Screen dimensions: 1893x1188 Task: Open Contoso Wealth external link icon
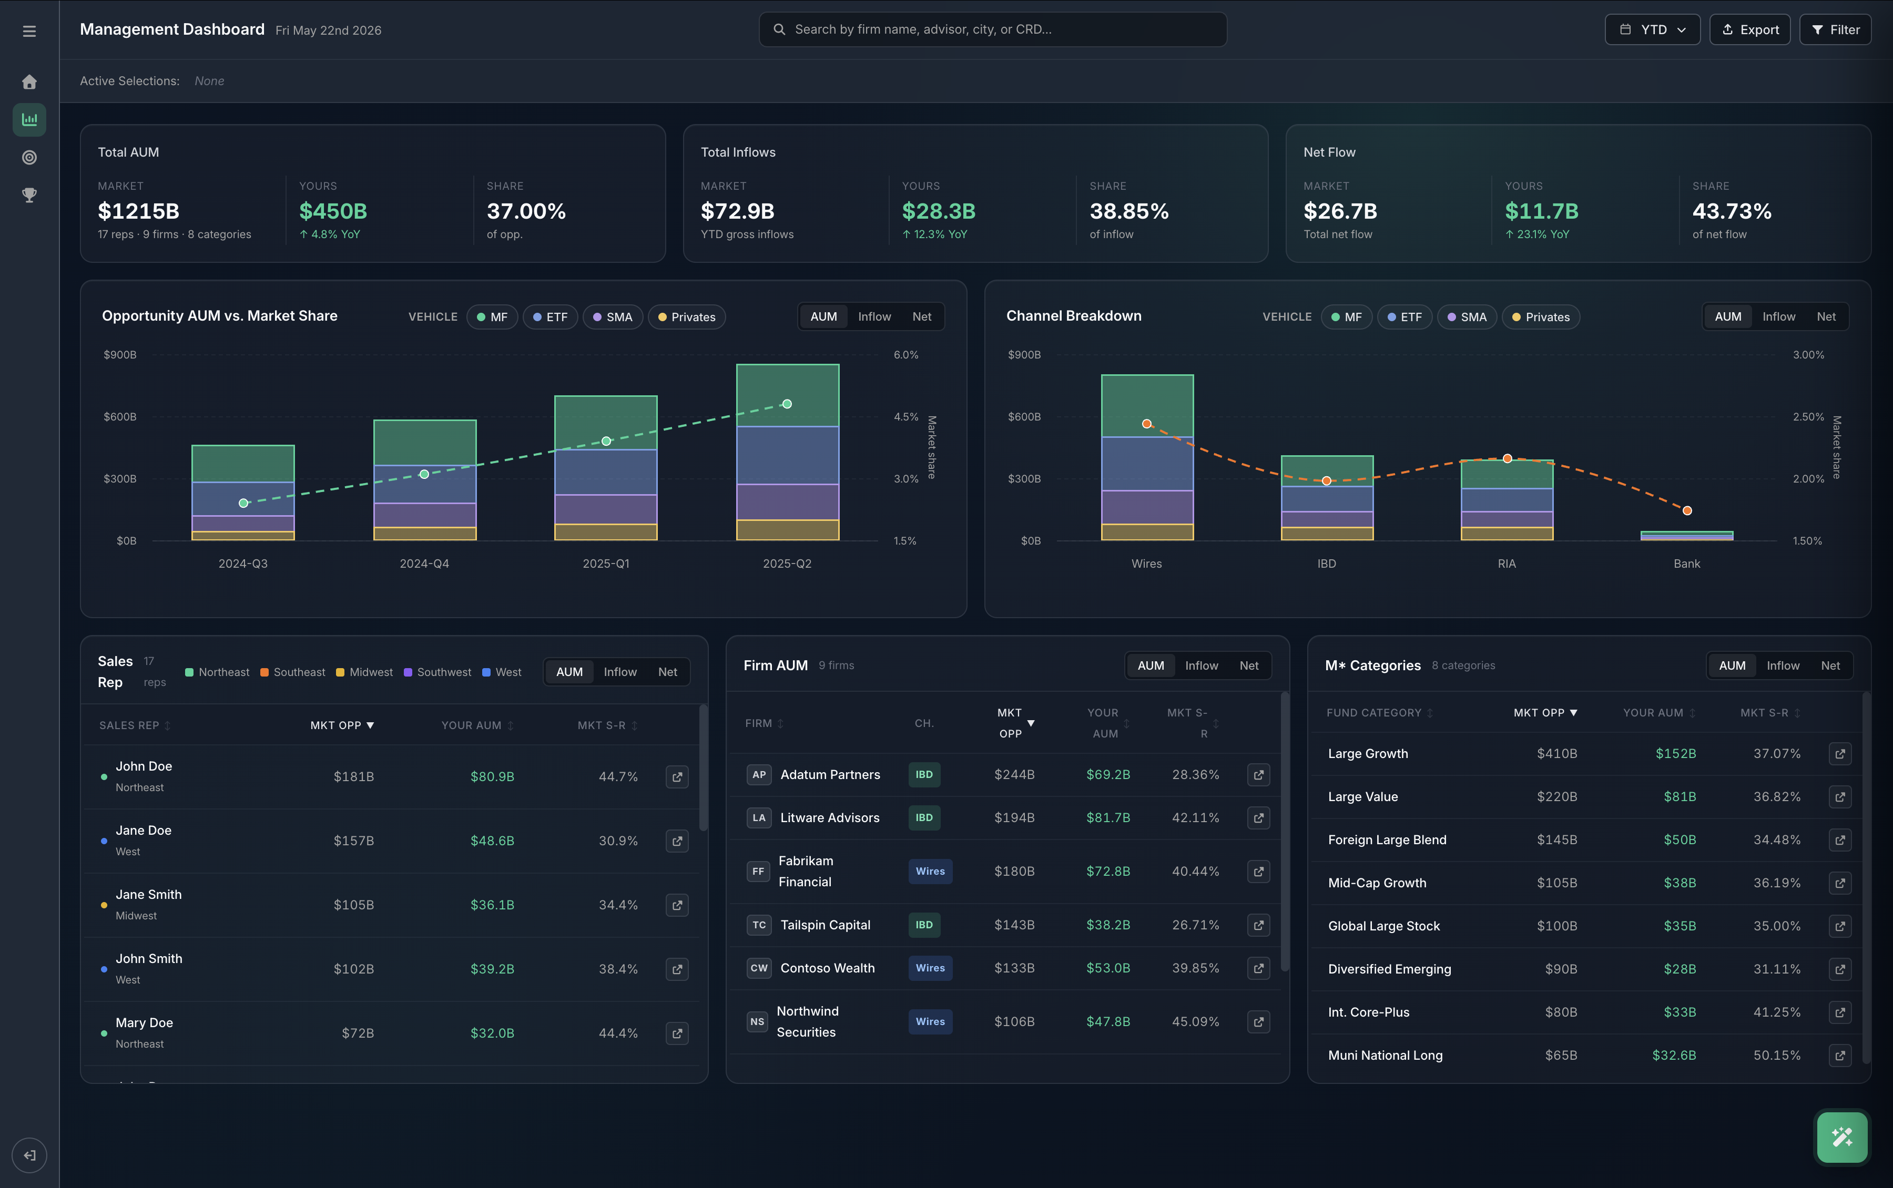1258,968
